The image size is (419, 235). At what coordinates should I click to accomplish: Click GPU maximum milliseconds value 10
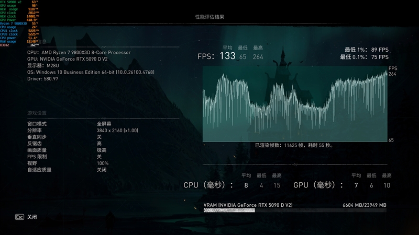point(387,185)
